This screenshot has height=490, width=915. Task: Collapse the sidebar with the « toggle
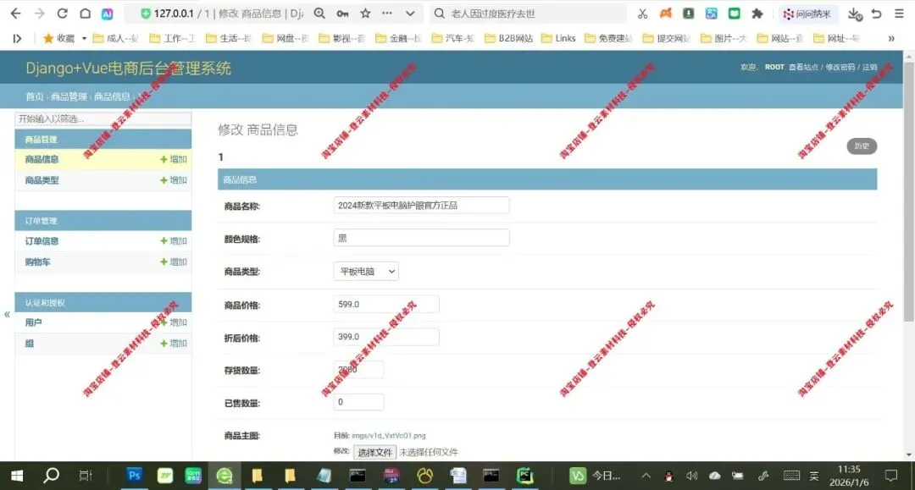tap(7, 315)
